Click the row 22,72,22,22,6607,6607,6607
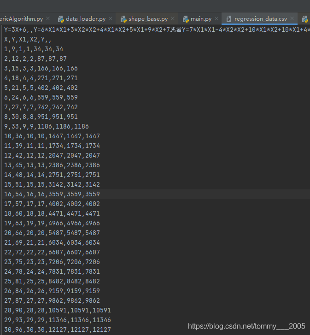 [x=52, y=252]
